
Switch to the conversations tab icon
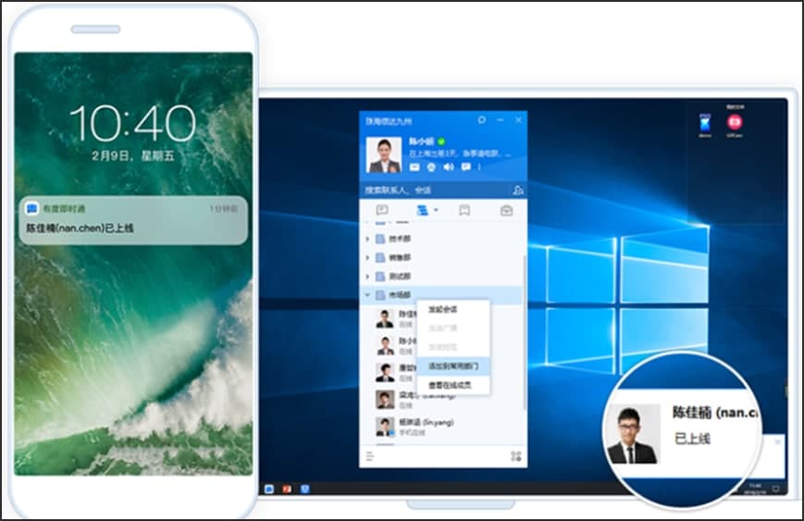382,210
